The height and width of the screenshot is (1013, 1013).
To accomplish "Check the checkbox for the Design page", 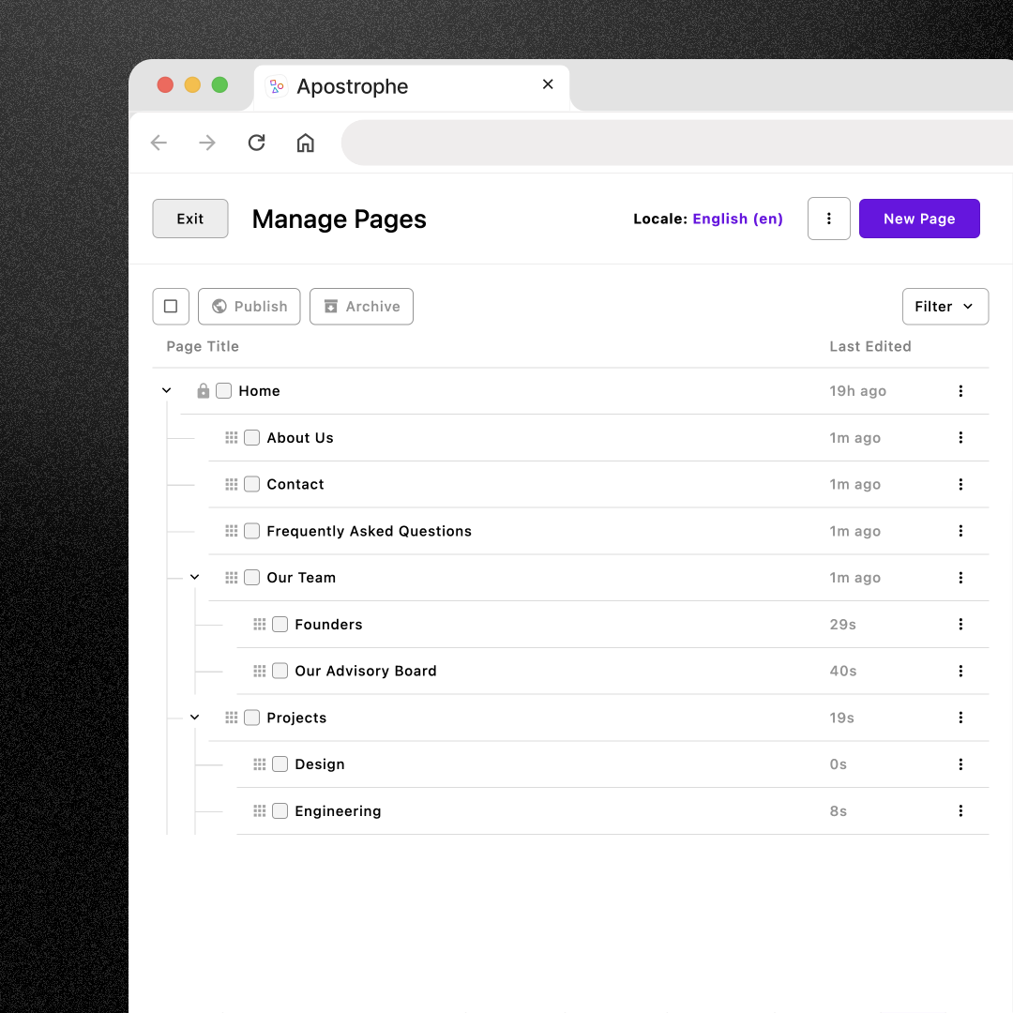I will pyautogui.click(x=280, y=764).
